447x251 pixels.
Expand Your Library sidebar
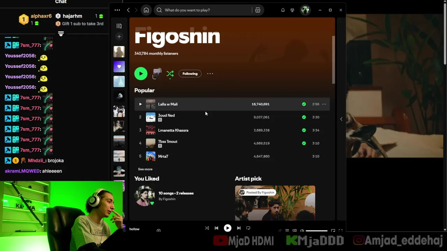click(119, 26)
